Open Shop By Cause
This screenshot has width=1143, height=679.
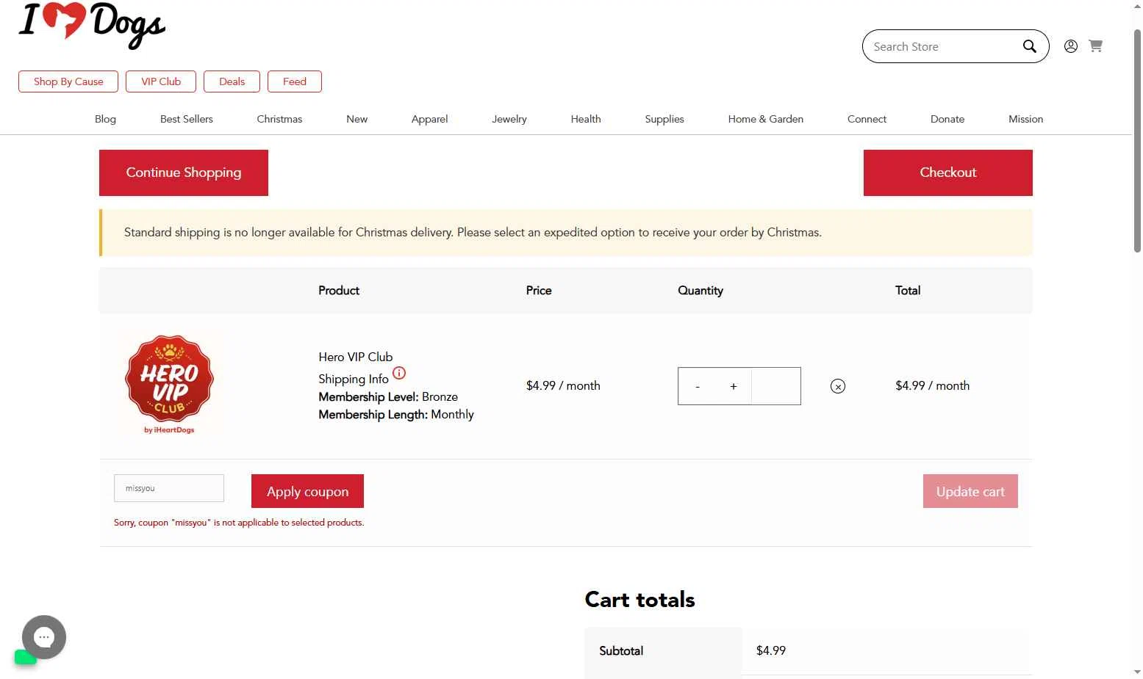pos(68,81)
